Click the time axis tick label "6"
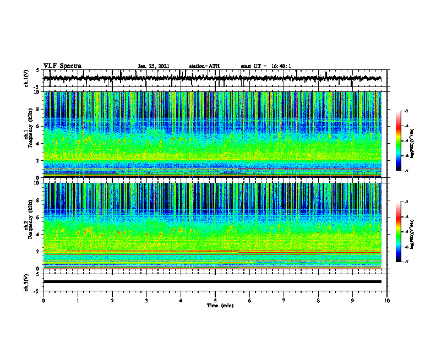Screen dimensions: 436x337 pyautogui.click(x=250, y=301)
